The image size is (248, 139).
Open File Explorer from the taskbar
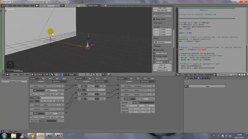tap(14, 136)
